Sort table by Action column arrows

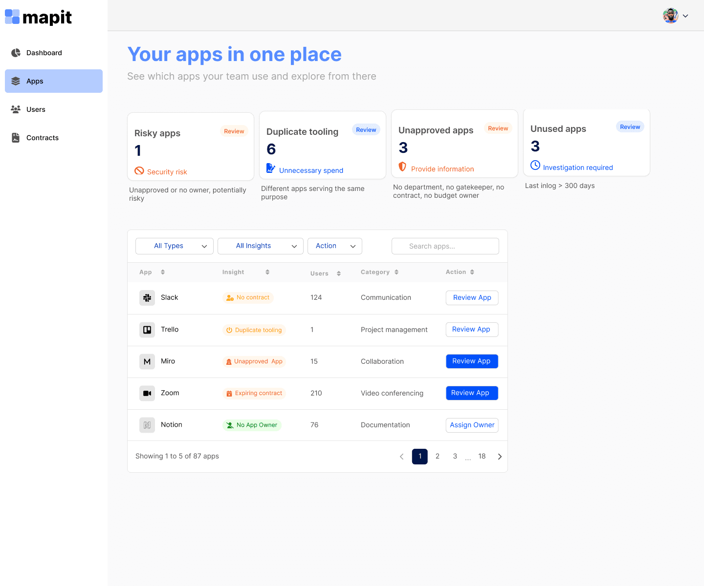pos(472,272)
